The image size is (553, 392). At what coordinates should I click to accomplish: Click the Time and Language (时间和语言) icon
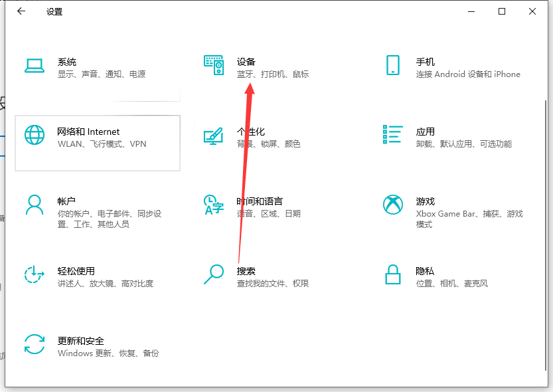click(x=214, y=205)
